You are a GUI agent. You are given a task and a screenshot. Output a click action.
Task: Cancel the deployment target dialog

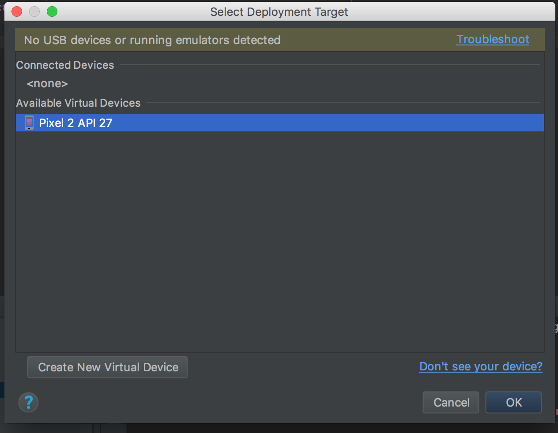click(x=450, y=402)
